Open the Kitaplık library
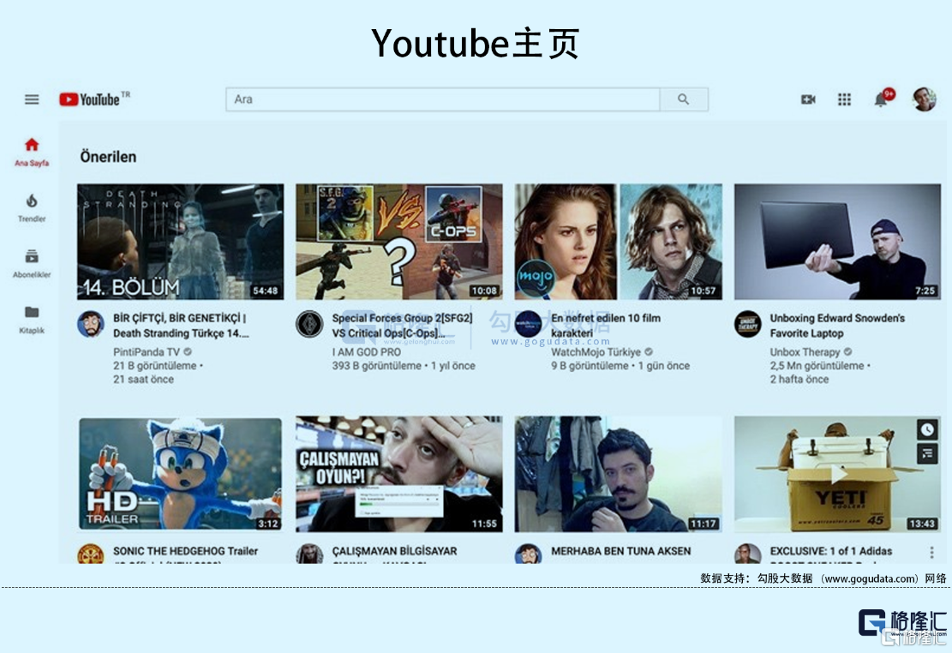The height and width of the screenshot is (653, 952). (32, 320)
